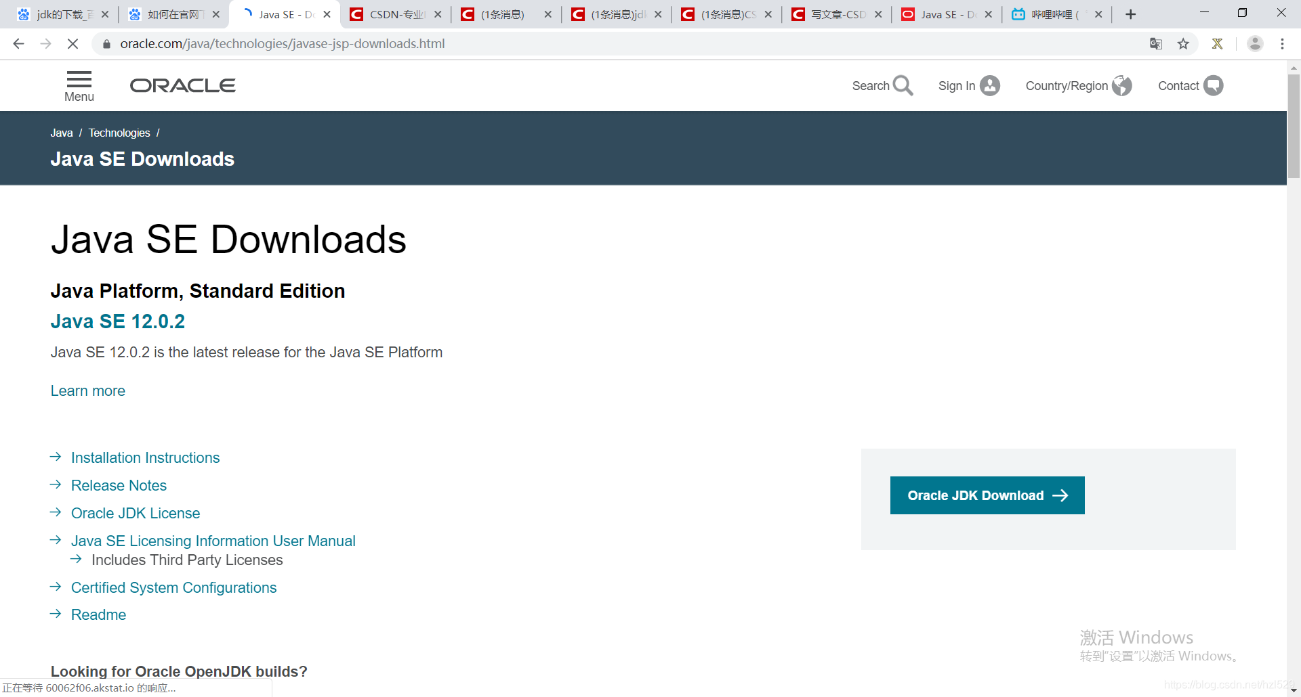Close the CSDN-专业 tab
The height and width of the screenshot is (697, 1301).
438,14
